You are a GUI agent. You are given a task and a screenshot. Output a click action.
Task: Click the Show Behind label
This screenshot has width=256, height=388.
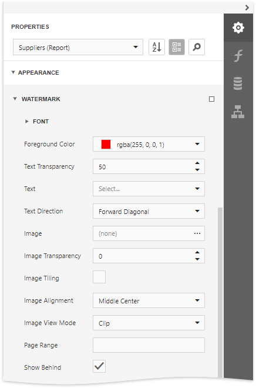click(x=42, y=367)
